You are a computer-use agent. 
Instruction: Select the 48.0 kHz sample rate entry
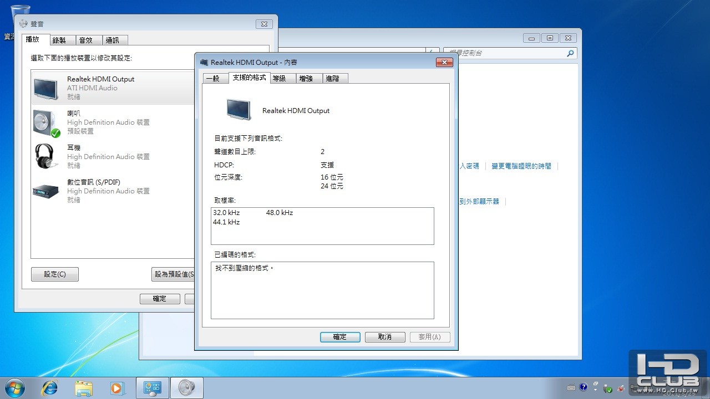280,213
